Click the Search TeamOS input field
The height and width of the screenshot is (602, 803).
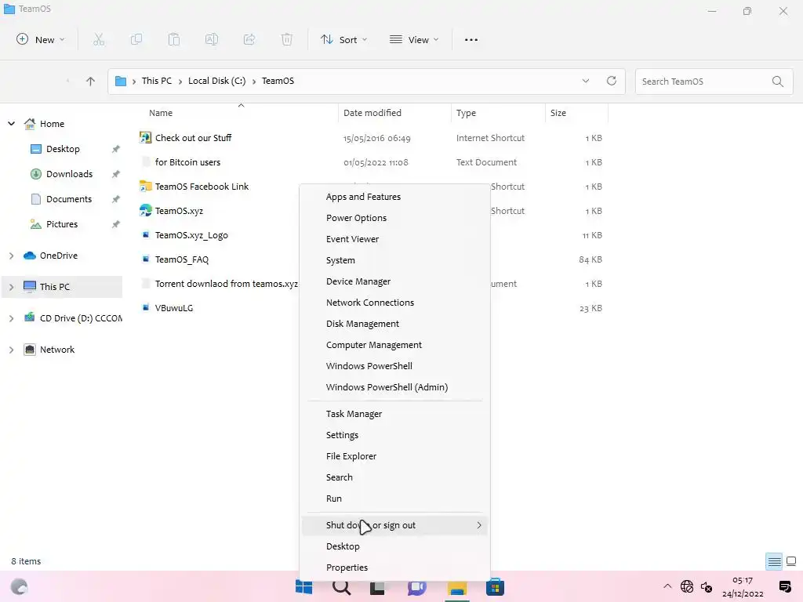pos(714,81)
